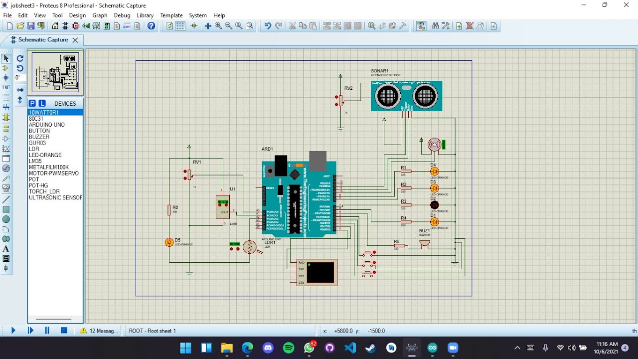
Task: Select the 2D circle drawing tool
Action: (6, 219)
